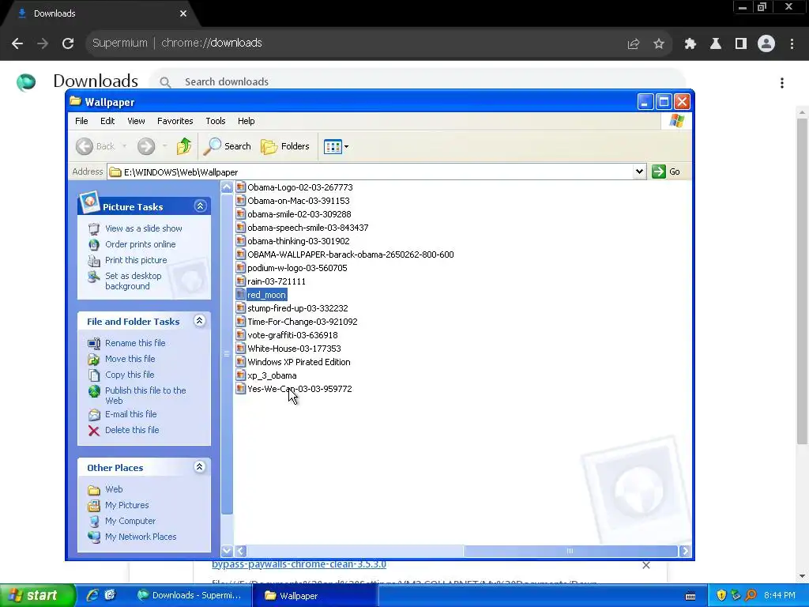809x607 pixels.
Task: Click the security shield tray icon
Action: 721,596
